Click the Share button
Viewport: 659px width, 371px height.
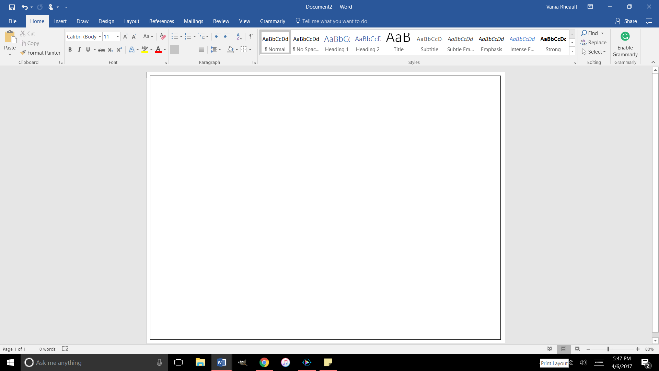(626, 21)
